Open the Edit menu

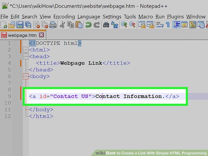[15, 17]
